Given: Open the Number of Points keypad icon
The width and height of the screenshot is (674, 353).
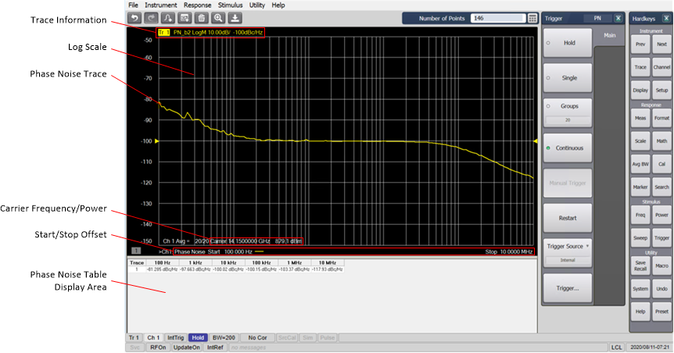Looking at the screenshot, I should (x=532, y=18).
